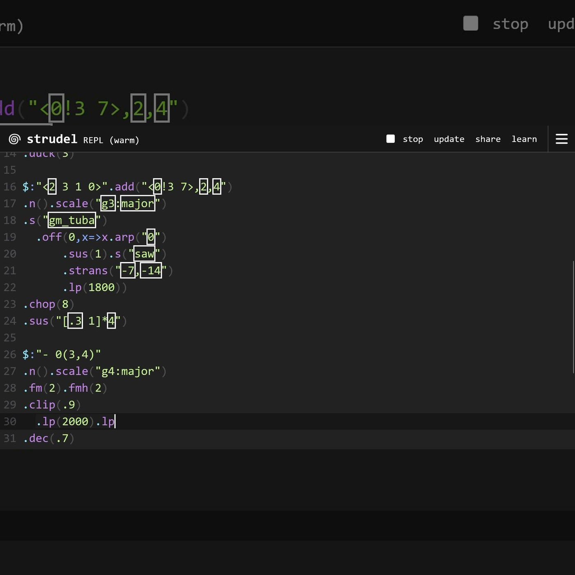Click the .dec call on line 31
Screen dimensions: 575x575
point(36,439)
